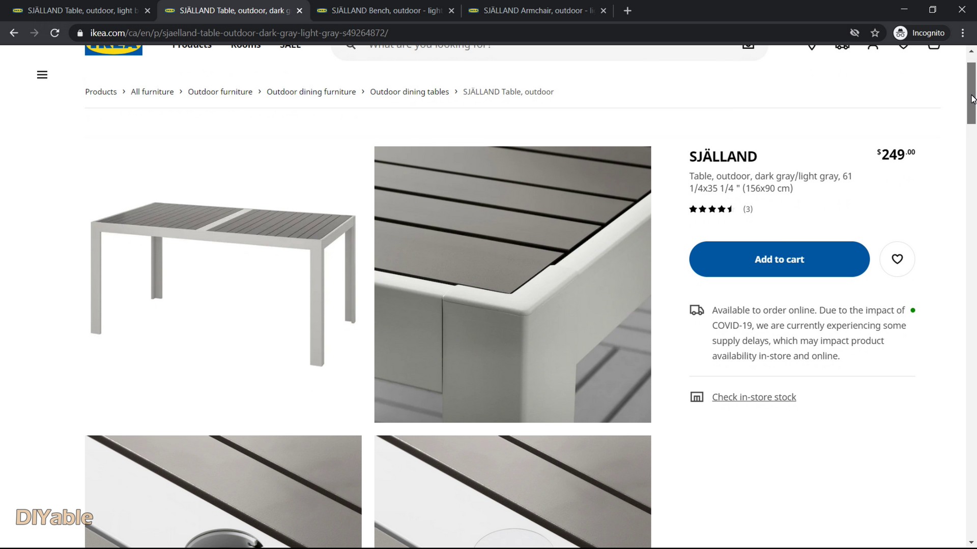Viewport: 977px width, 549px height.
Task: Click the browser forward arrow
Action: coord(34,33)
